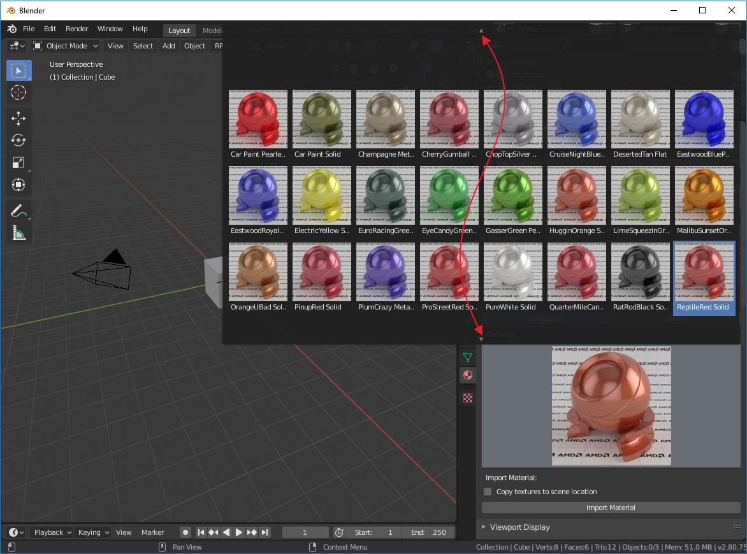
Task: Click the Import Material button
Action: (611, 508)
